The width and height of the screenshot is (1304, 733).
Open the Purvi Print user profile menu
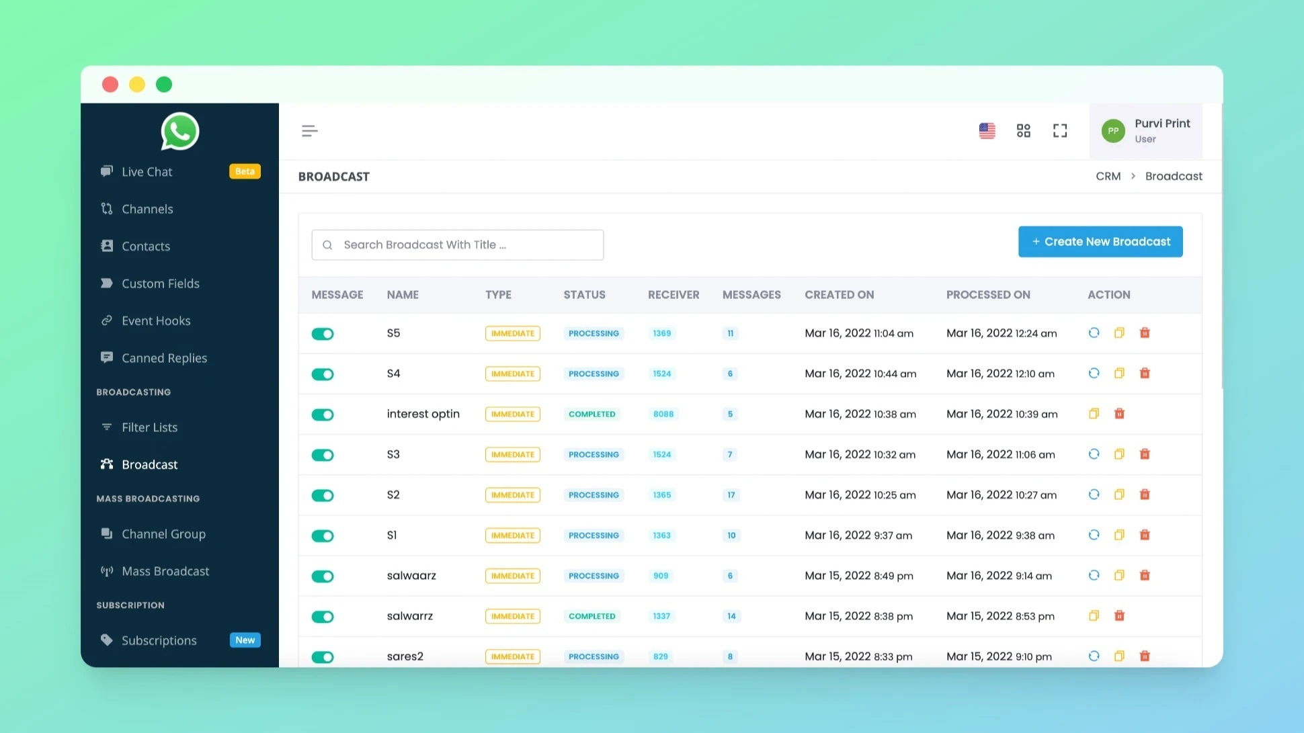(1145, 131)
